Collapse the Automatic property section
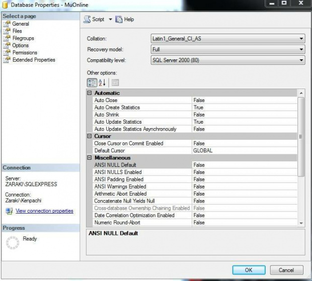This screenshot has width=312, height=281. pyautogui.click(x=90, y=93)
